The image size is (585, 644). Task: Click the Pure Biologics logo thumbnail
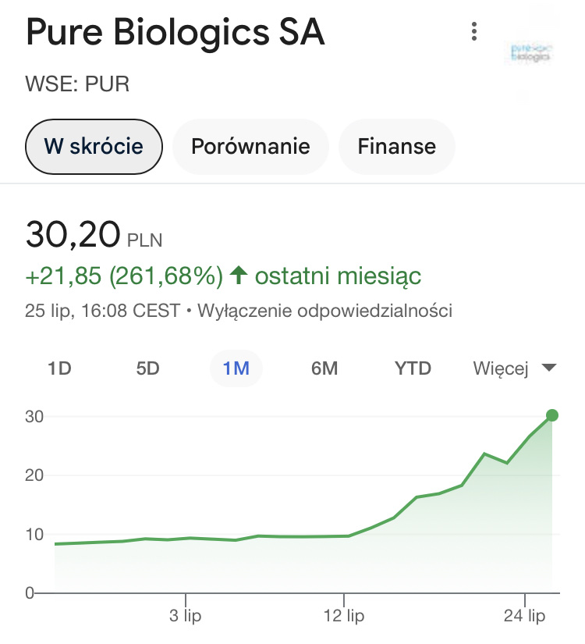click(x=530, y=52)
